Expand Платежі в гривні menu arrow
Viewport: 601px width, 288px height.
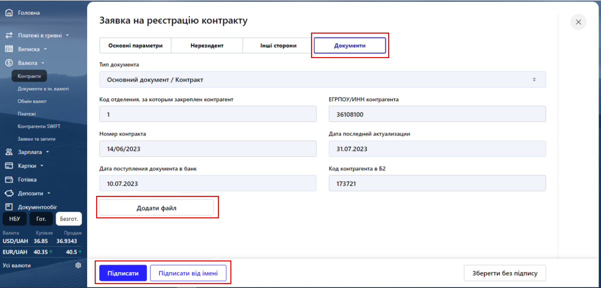(67, 36)
